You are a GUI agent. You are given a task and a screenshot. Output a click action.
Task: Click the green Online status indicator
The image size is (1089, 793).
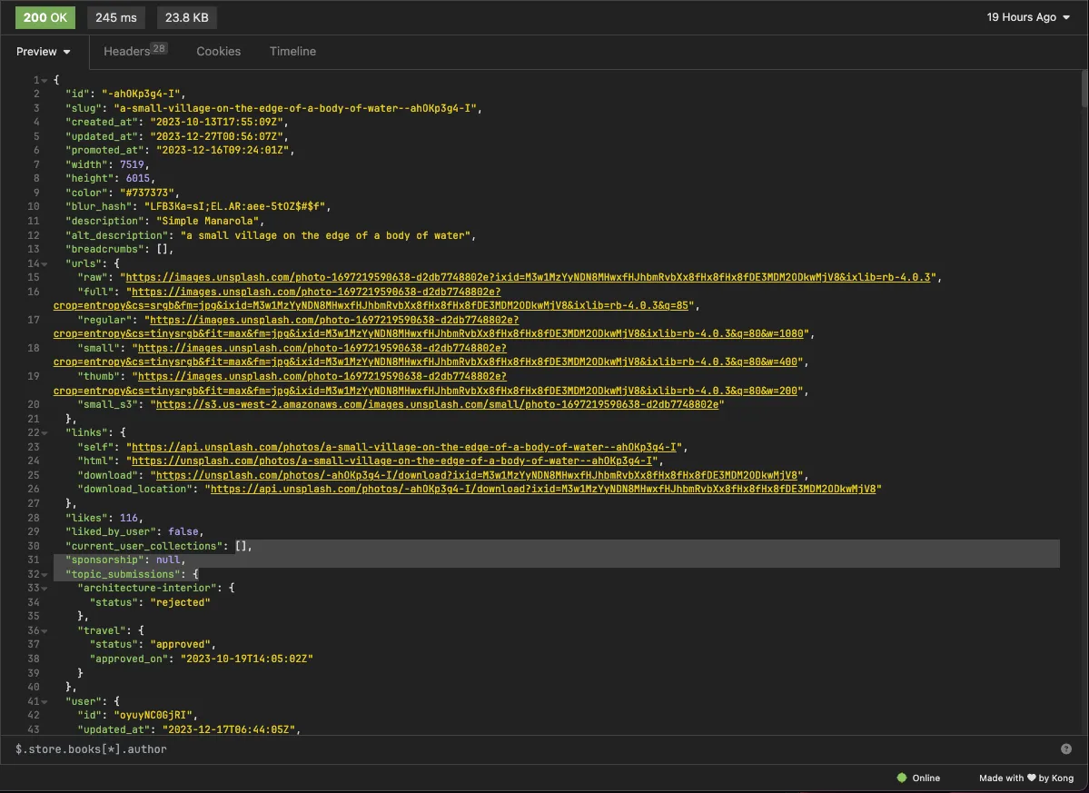[x=902, y=778]
